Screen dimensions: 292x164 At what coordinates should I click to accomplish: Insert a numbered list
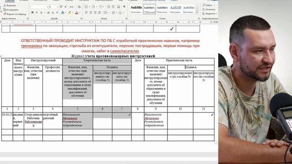(94, 7)
